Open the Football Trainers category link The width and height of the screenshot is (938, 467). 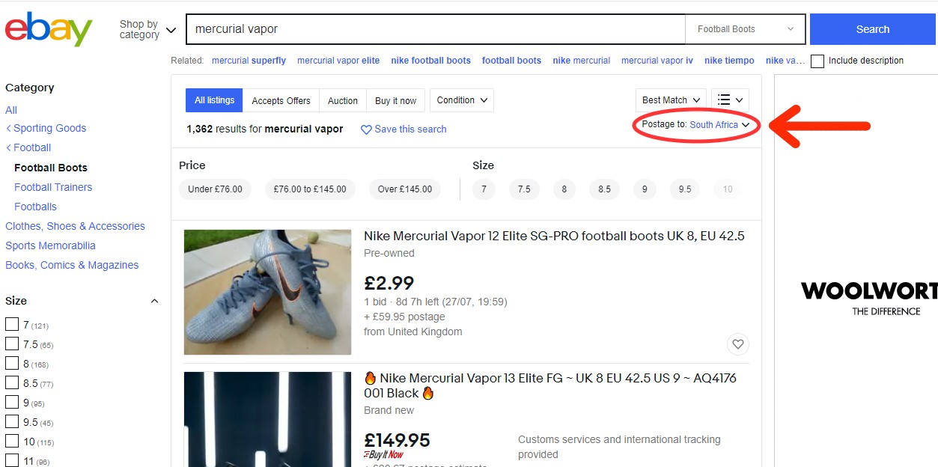coord(53,187)
